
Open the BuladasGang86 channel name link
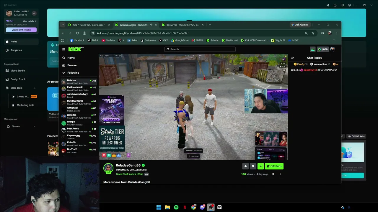pos(128,165)
